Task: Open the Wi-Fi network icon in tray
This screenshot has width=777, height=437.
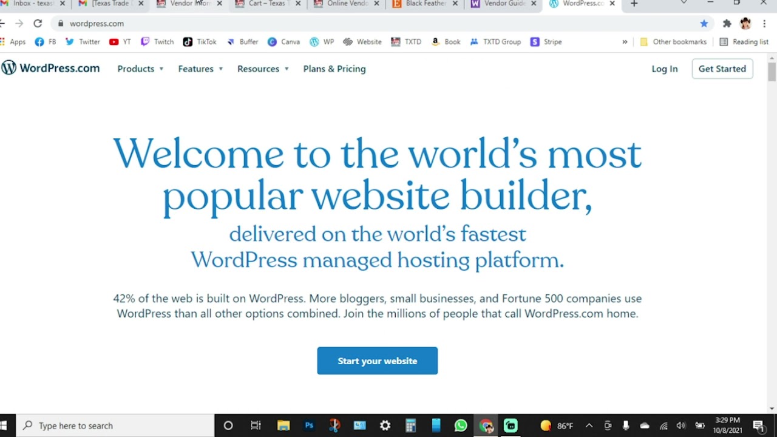Action: point(663,425)
